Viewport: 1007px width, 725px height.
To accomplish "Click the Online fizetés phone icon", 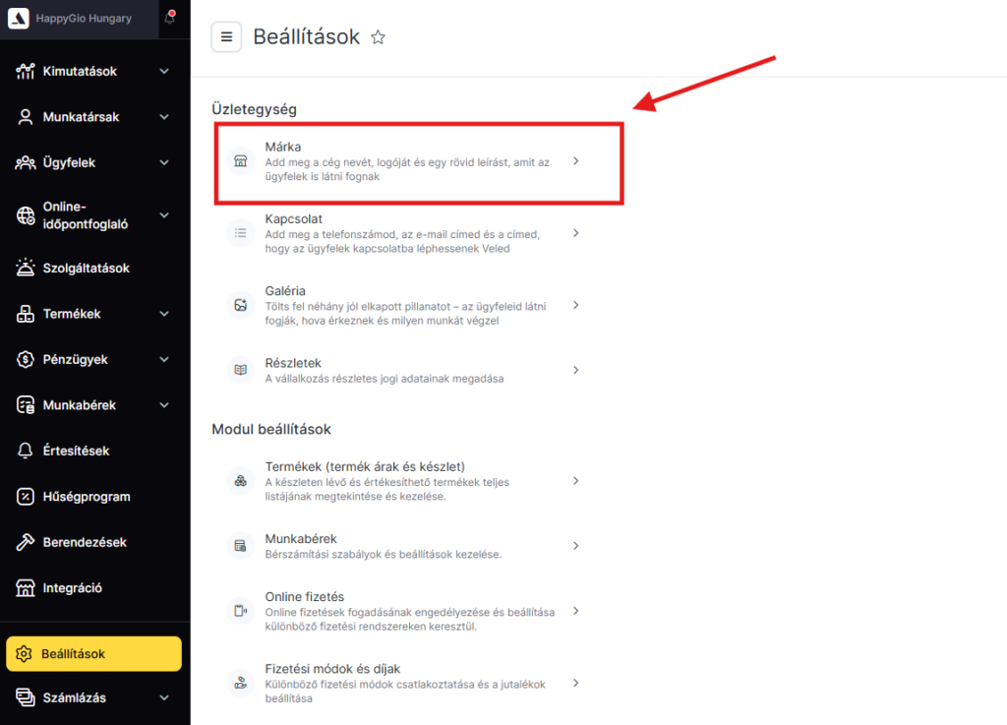I will tap(240, 611).
